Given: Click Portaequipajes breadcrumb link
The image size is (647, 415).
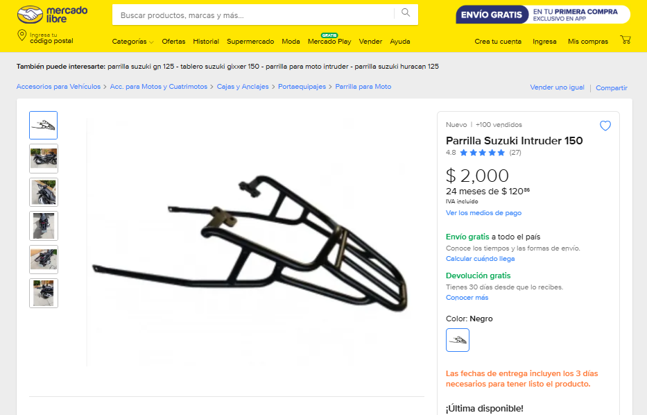Looking at the screenshot, I should (x=302, y=86).
